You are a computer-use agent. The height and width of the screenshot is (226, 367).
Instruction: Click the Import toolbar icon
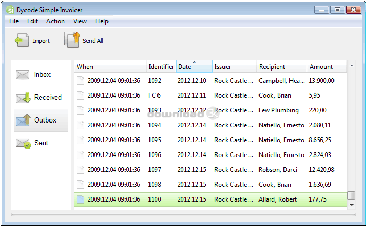click(22, 41)
